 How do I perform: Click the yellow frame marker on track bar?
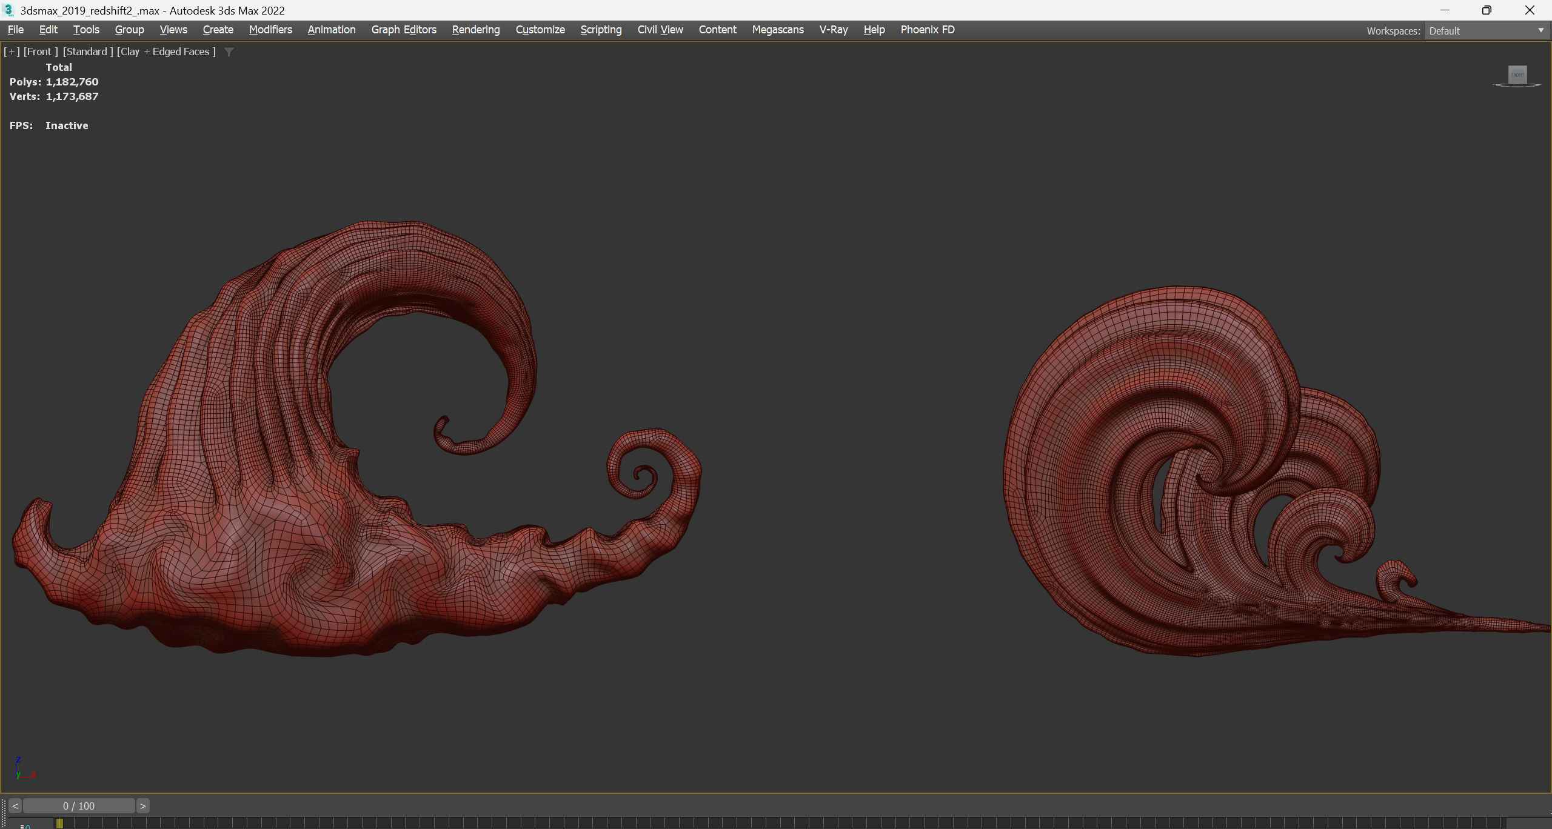click(59, 823)
